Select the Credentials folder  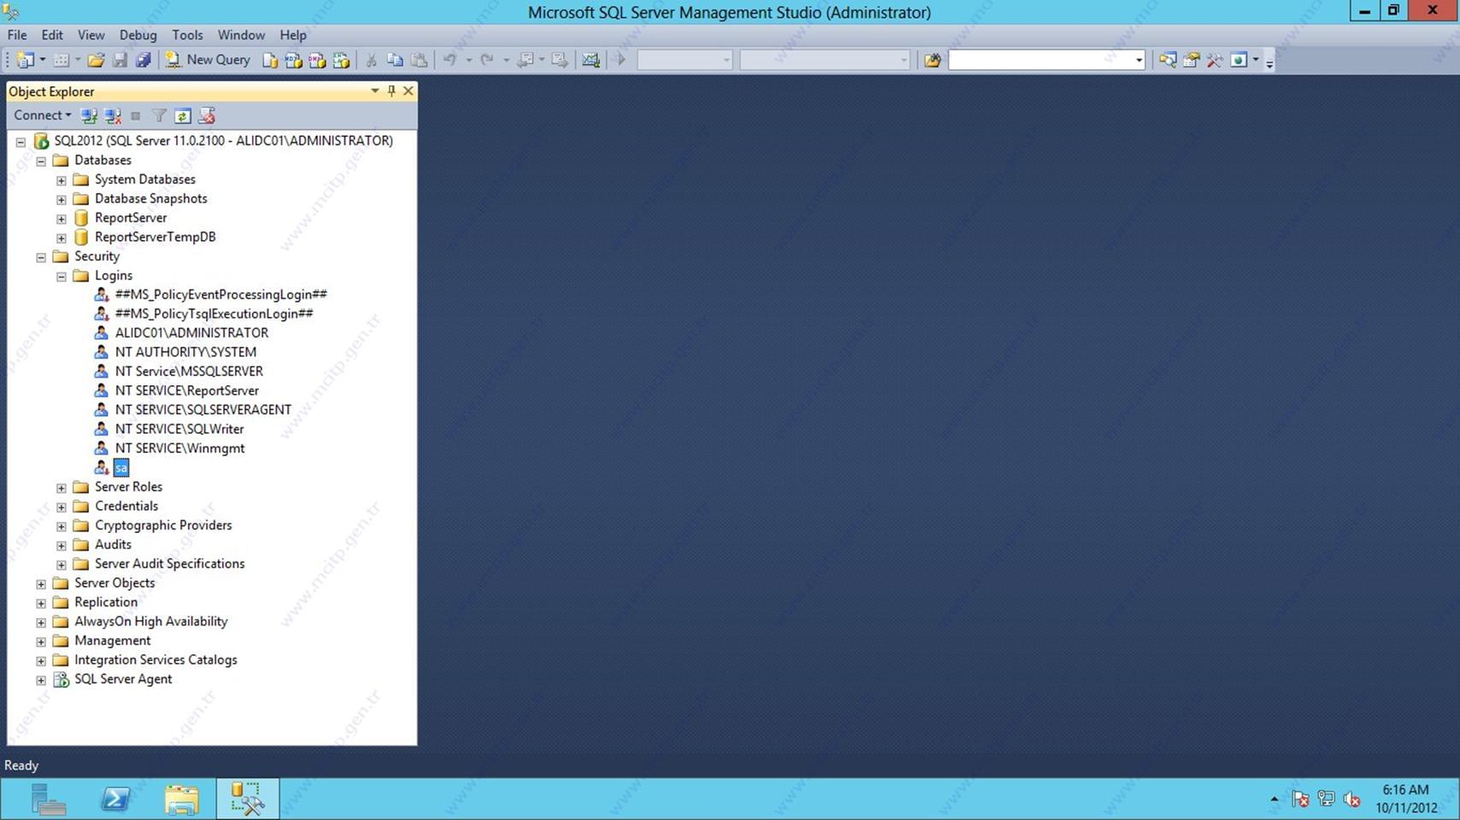coord(127,506)
